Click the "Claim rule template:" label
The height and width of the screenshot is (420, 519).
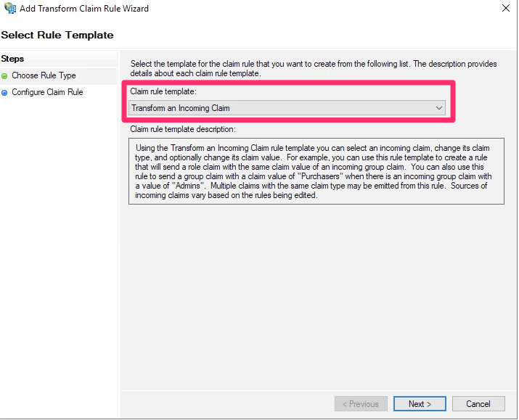[163, 92]
